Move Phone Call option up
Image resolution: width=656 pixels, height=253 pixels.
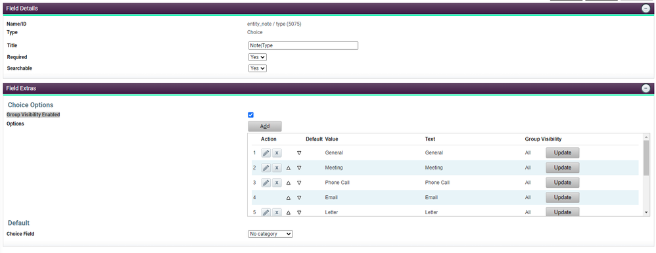[x=289, y=183]
